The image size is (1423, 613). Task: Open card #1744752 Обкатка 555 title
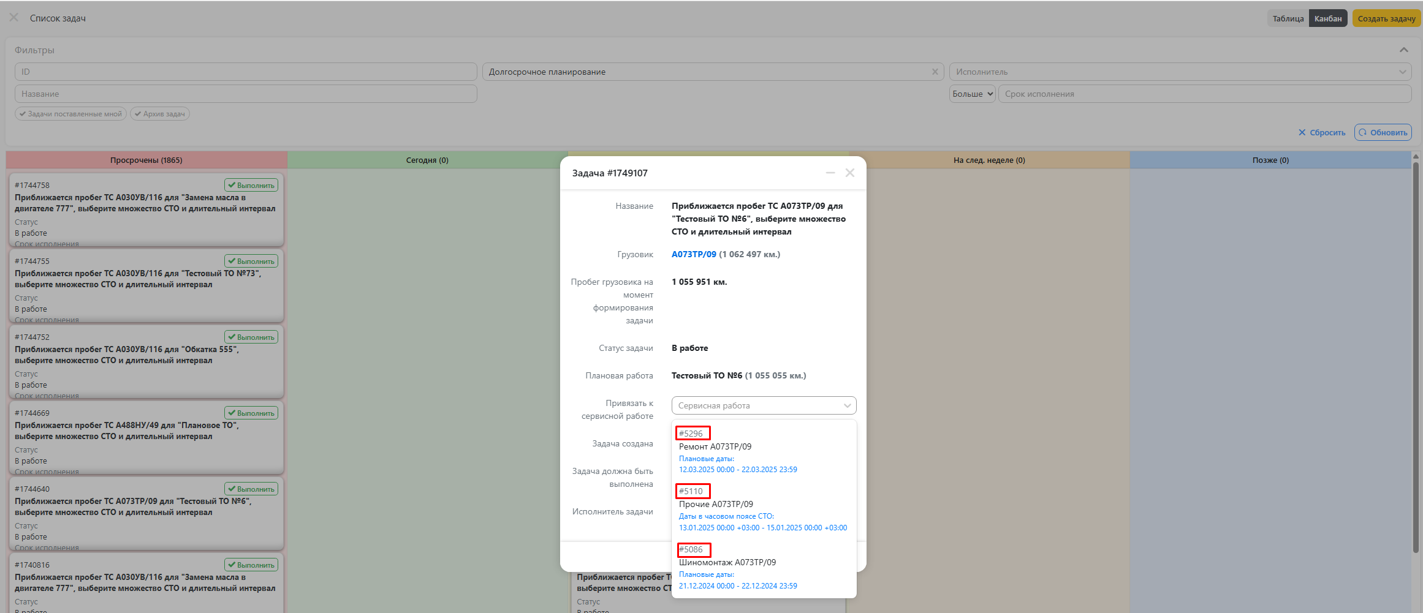tap(127, 355)
